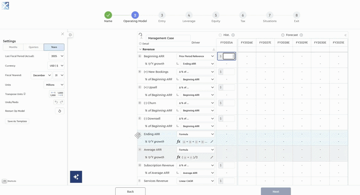Select the Quarters period toggle

[33, 47]
